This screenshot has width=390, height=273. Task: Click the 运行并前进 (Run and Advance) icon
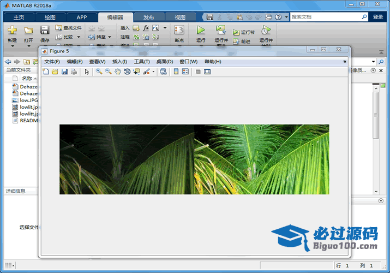point(221,30)
